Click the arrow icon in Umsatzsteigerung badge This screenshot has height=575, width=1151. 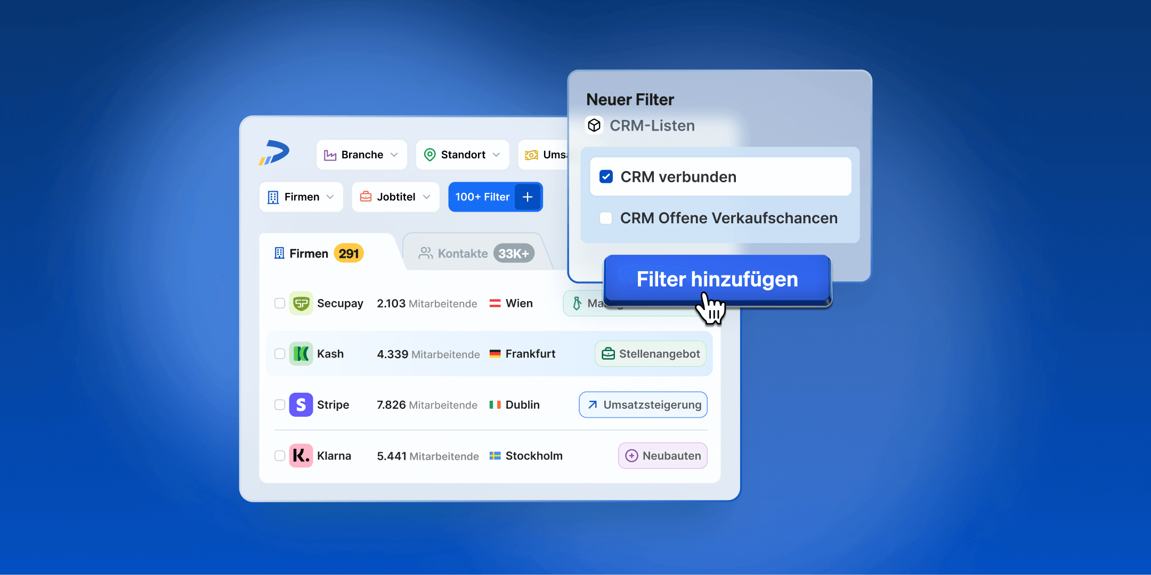coord(591,404)
